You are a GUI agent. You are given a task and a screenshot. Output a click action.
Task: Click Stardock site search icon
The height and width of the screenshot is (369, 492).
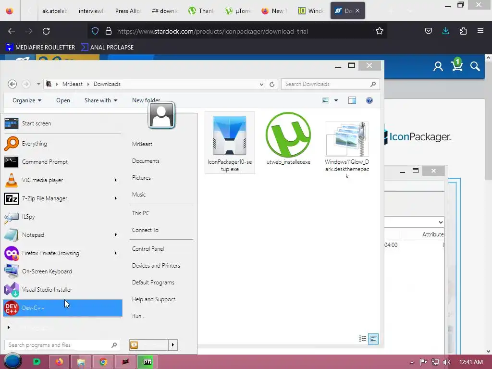(475, 66)
